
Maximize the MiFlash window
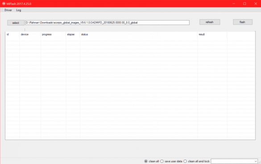pyautogui.click(x=244, y=4)
